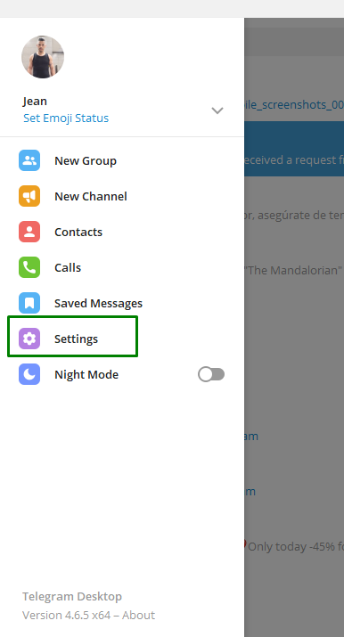Click the moon Night Mode icon

coord(29,374)
